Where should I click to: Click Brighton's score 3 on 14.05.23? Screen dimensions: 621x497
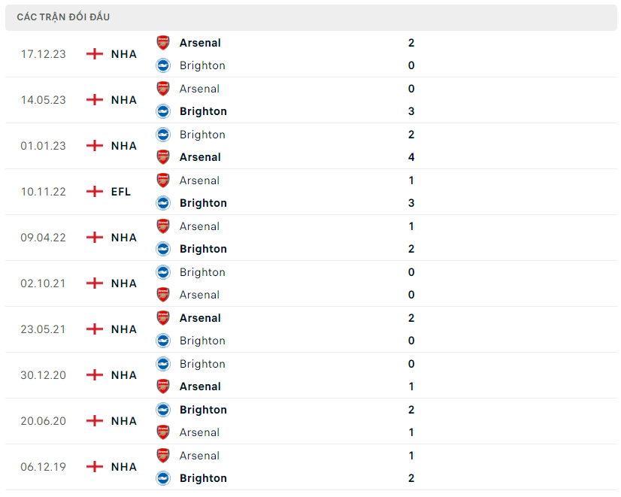(411, 111)
